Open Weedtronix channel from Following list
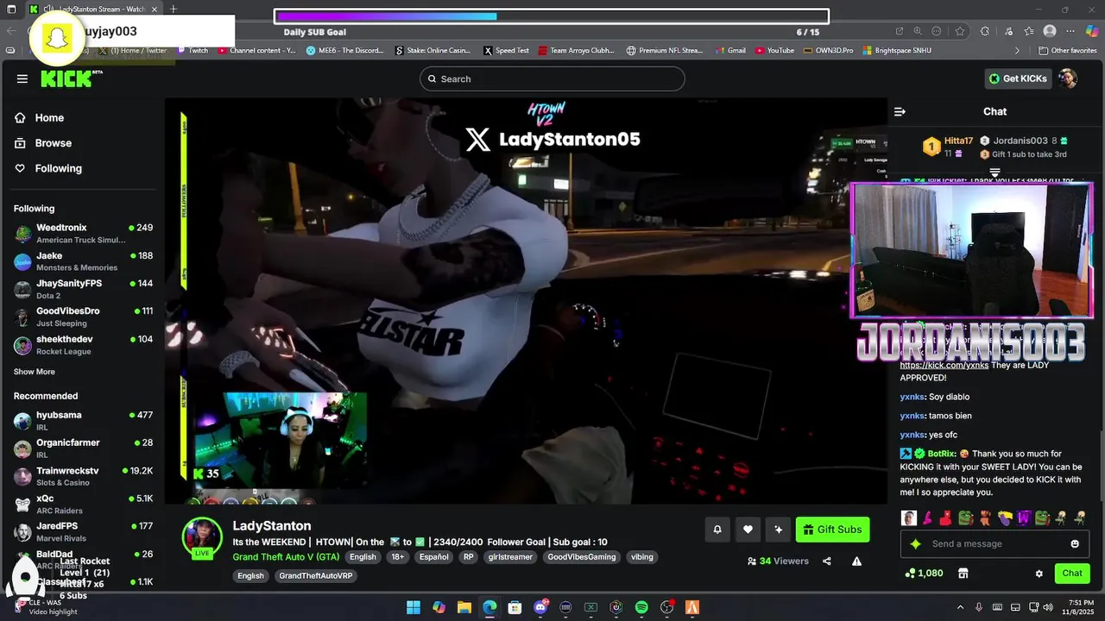1105x621 pixels. (x=83, y=233)
